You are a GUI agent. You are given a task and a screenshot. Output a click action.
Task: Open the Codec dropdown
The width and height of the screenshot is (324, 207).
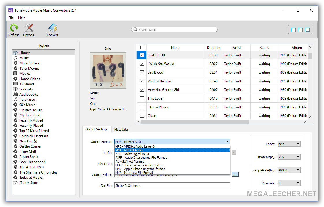coord(289,144)
